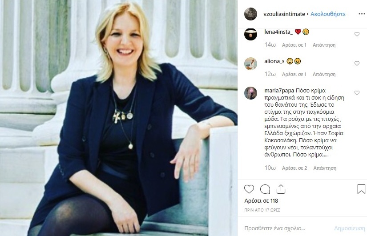Image resolution: width=367 pixels, height=236 pixels.
Task: Click Δημοσίευση to post comment
Action: [350, 228]
